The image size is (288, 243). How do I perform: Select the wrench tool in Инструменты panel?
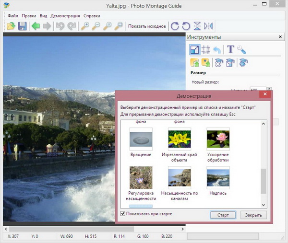[x=241, y=49]
